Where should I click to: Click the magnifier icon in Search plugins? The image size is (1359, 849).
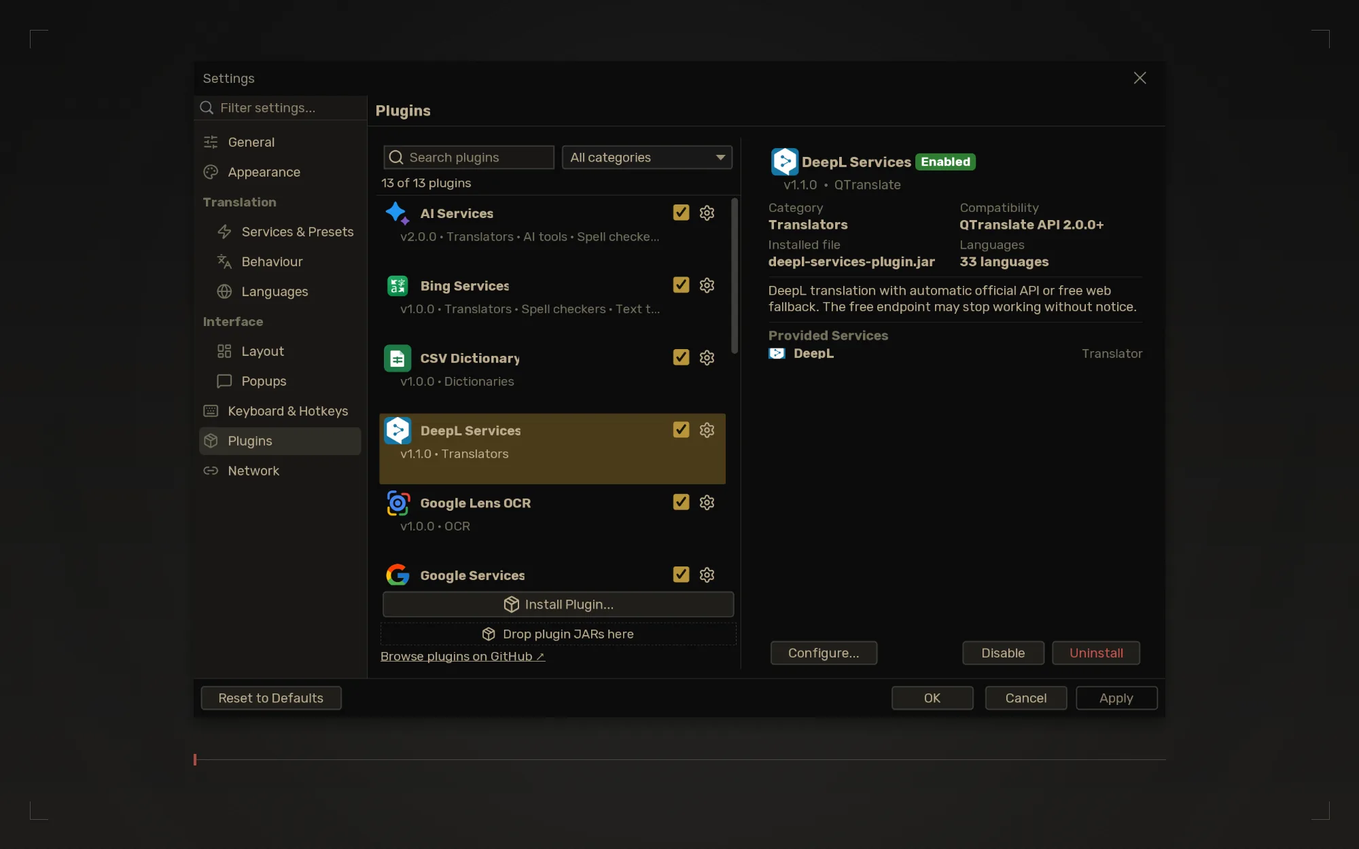396,158
